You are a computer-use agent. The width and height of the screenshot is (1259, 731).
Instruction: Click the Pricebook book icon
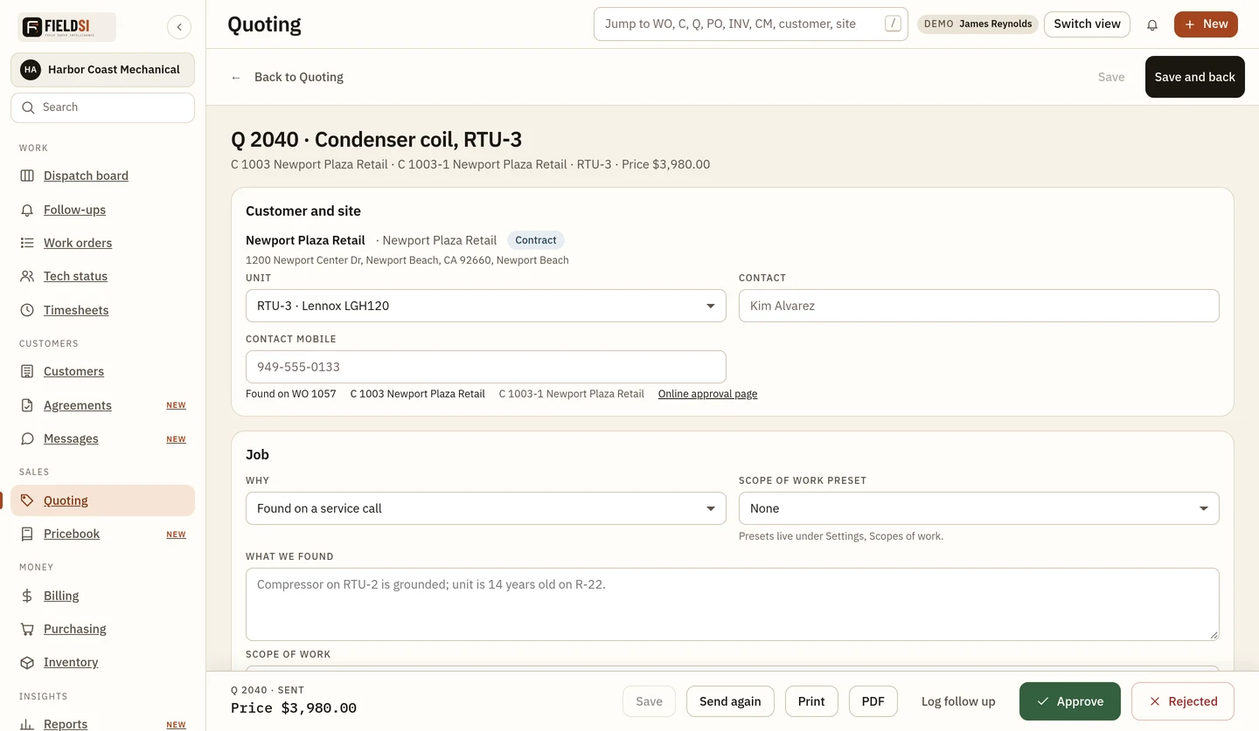pos(27,534)
